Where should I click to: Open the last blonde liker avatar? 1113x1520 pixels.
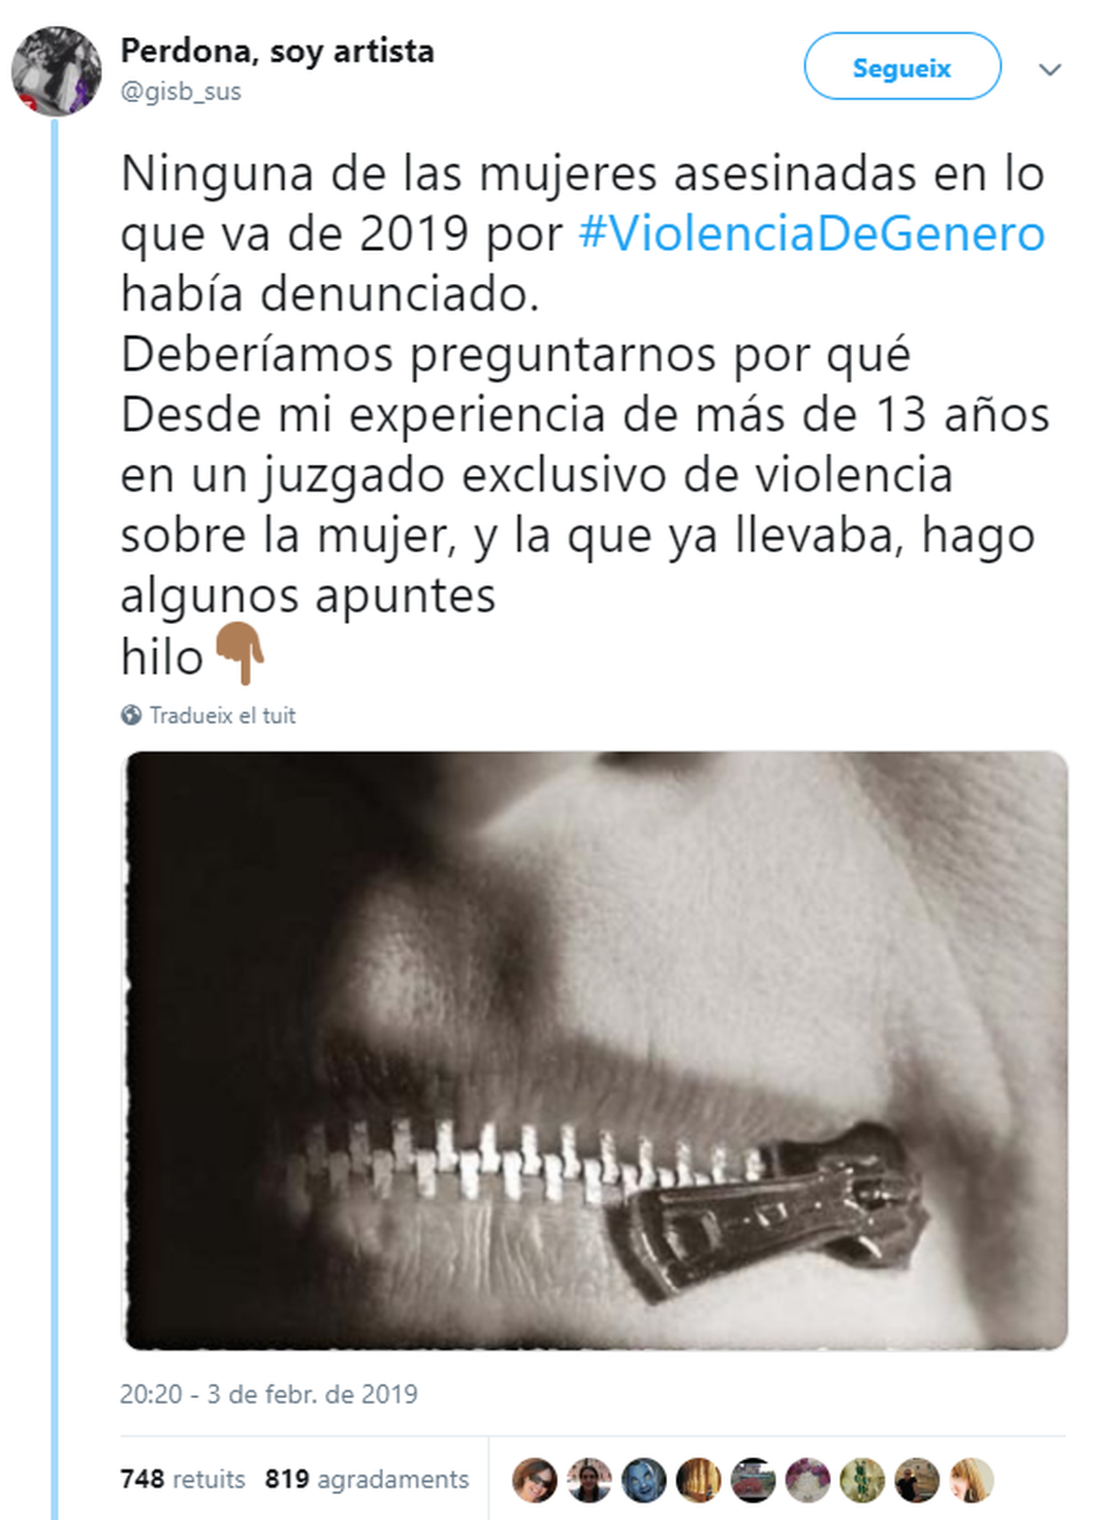coord(972,1480)
